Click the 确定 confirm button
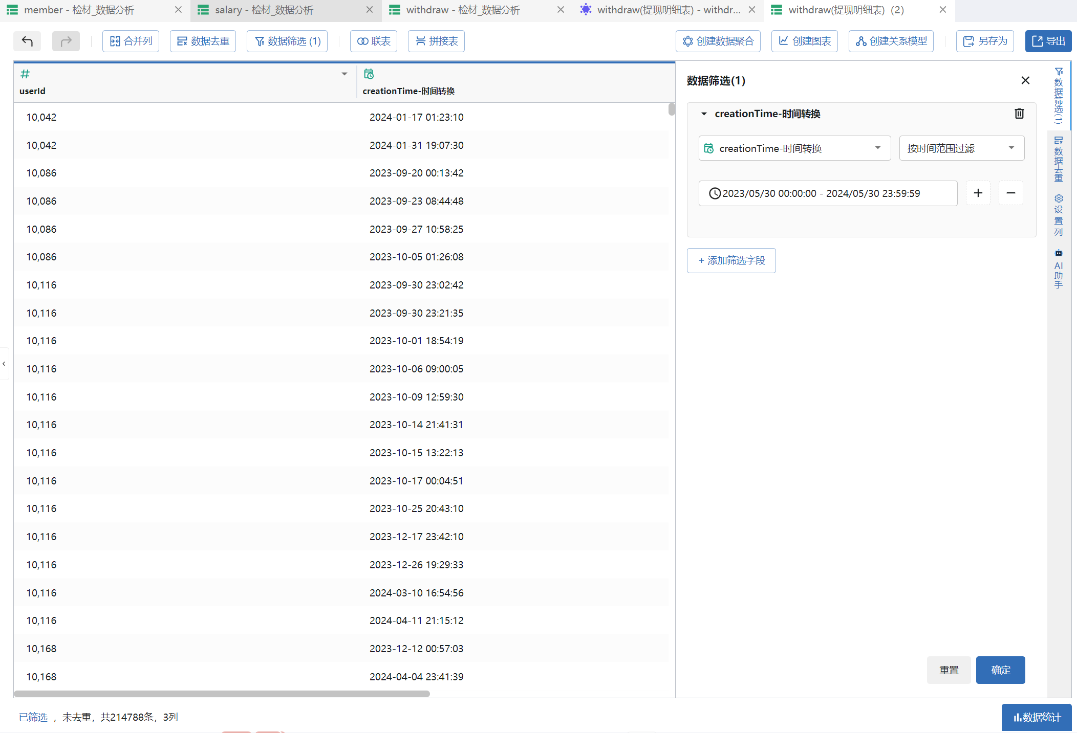 tap(1000, 670)
